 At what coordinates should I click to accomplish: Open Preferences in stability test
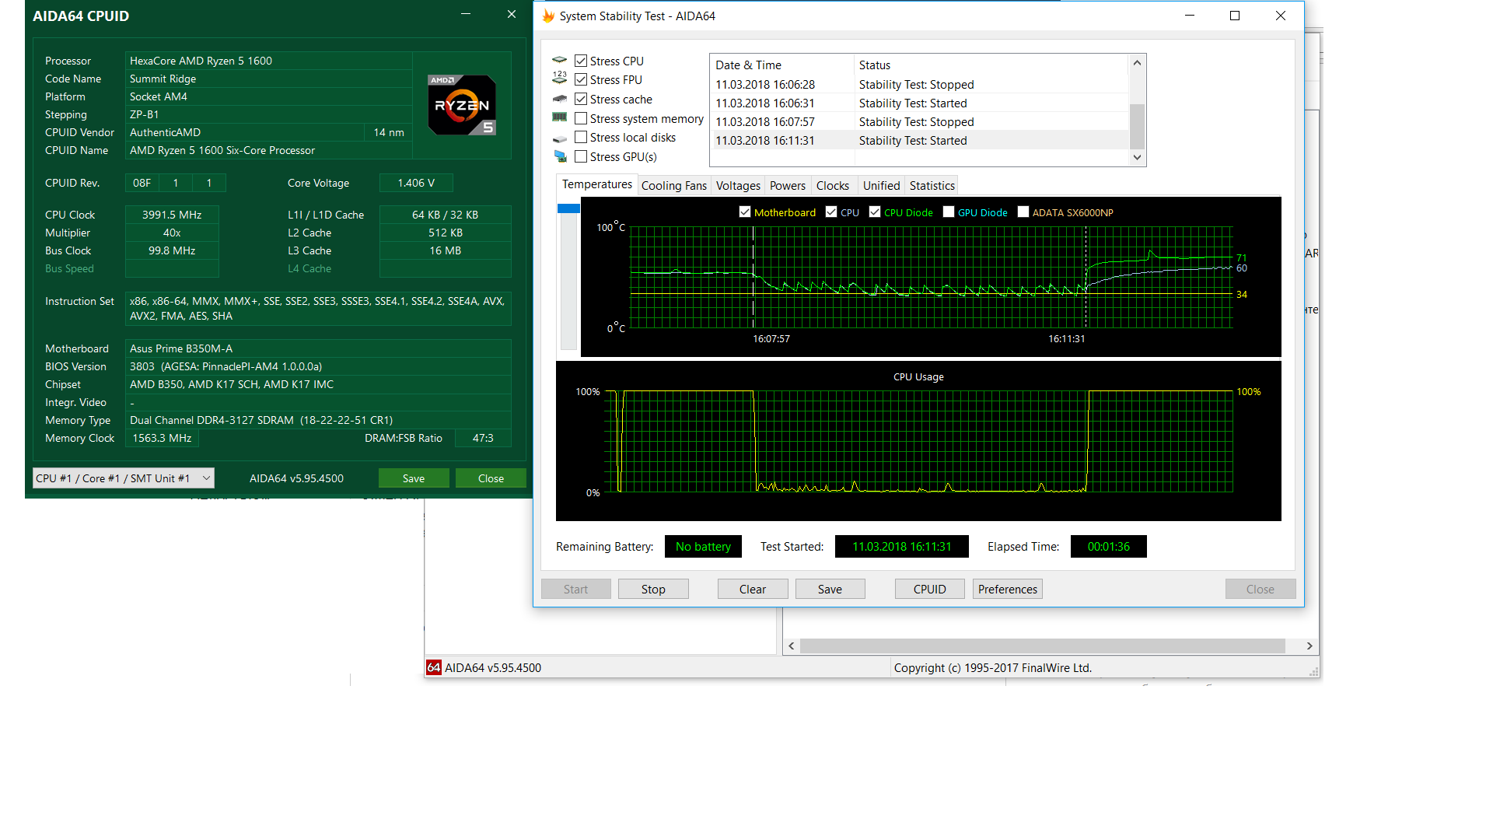[1008, 589]
